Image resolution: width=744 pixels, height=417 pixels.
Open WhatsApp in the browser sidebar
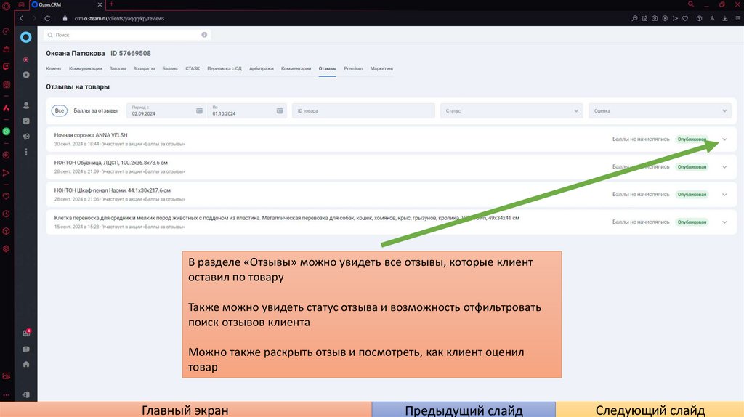6,131
